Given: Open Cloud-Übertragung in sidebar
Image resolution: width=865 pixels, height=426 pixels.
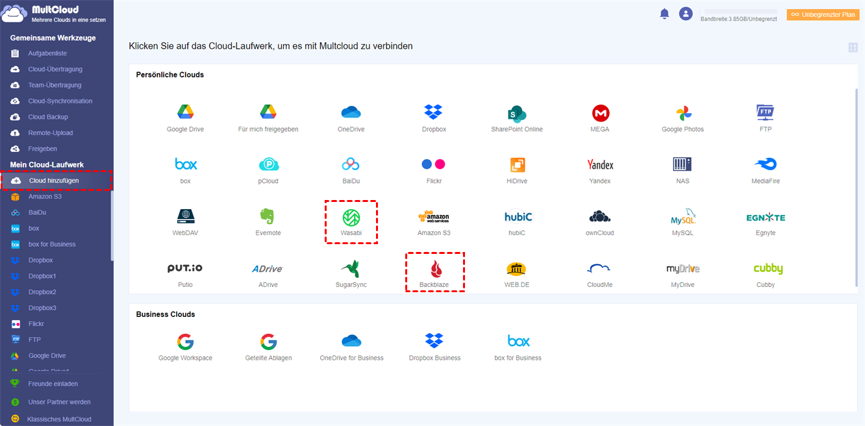Looking at the screenshot, I should (56, 69).
